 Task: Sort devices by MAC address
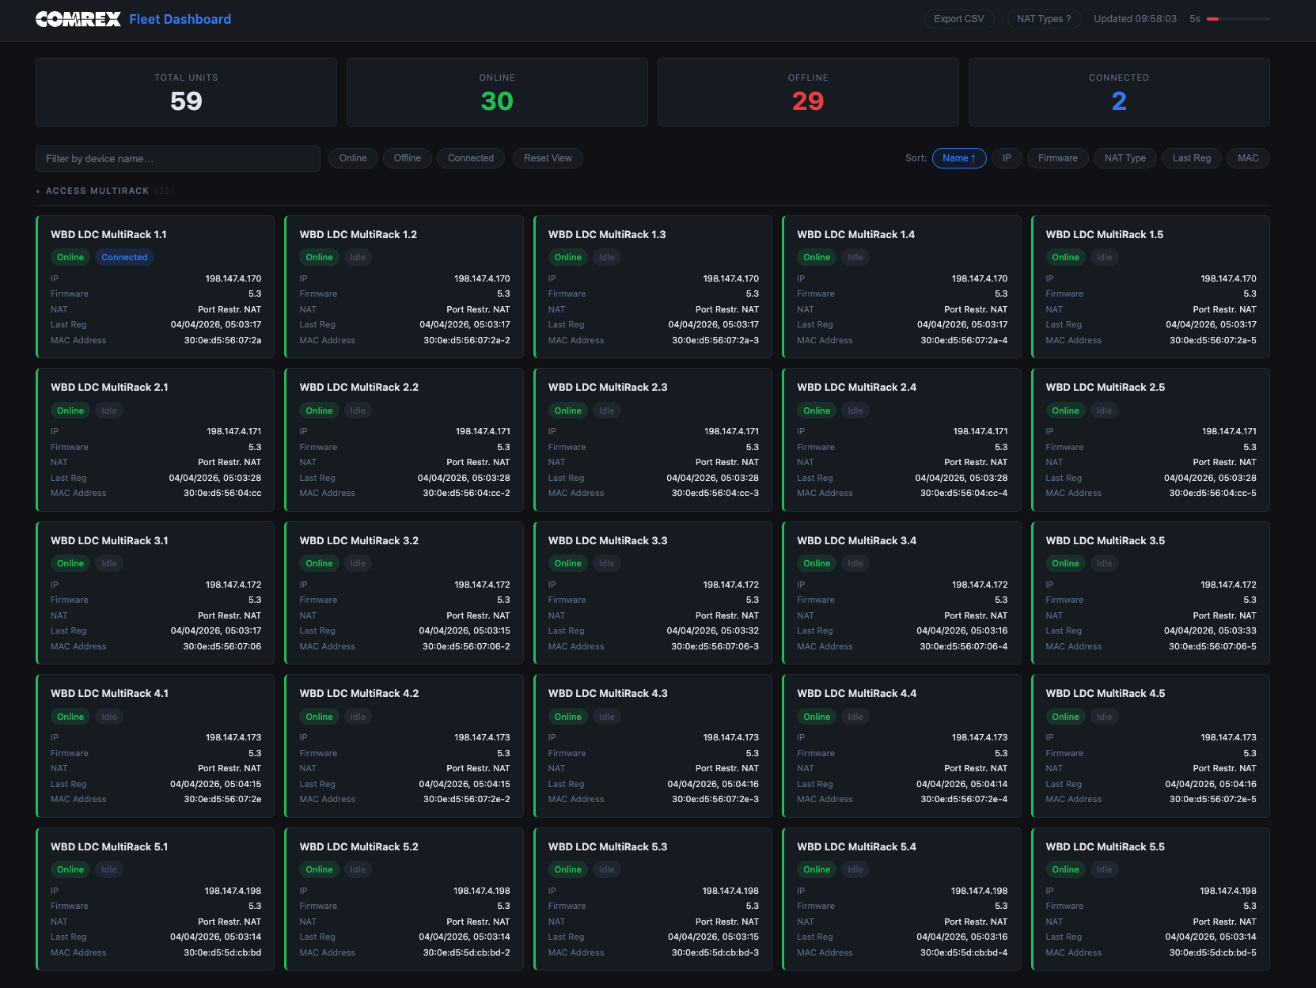[x=1247, y=158]
